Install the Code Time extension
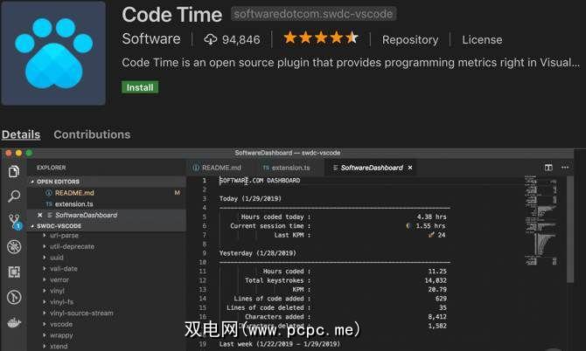 click(x=140, y=87)
